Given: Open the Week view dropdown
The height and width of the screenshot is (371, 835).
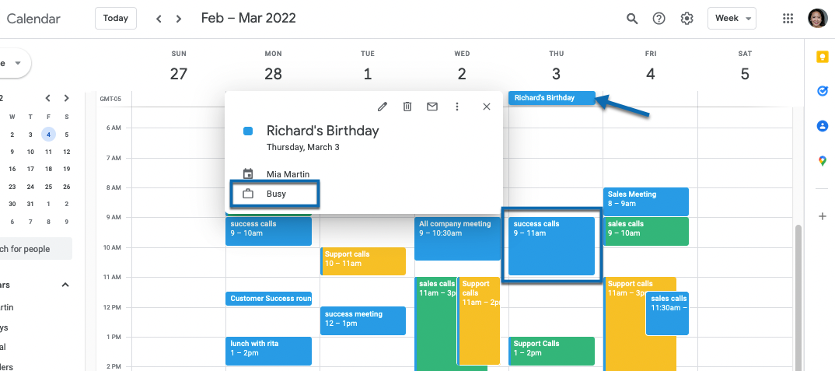Looking at the screenshot, I should [732, 19].
